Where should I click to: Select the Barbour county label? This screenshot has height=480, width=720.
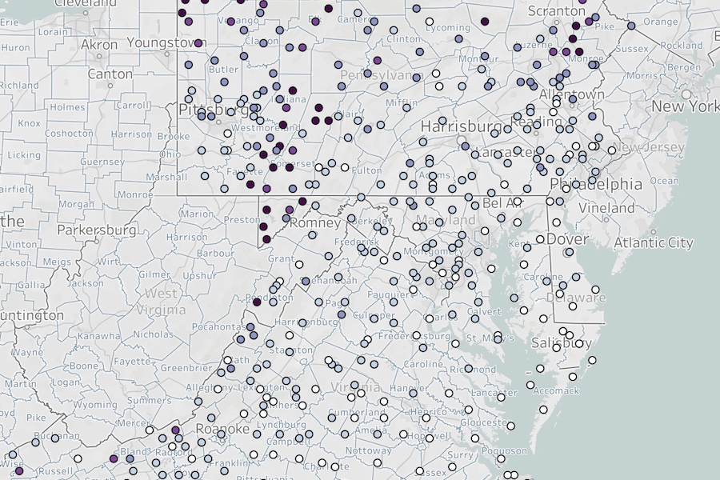(x=215, y=253)
